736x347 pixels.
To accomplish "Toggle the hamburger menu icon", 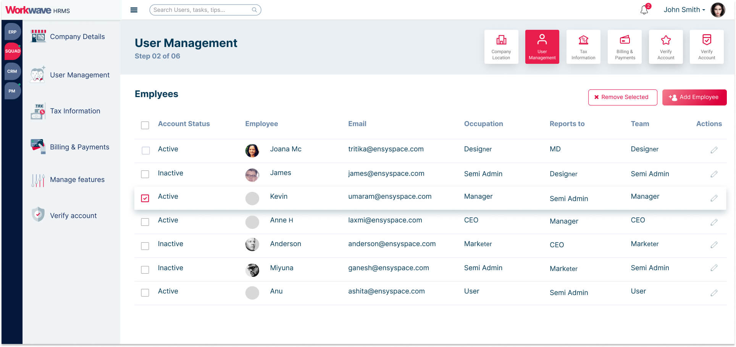I will 134,10.
